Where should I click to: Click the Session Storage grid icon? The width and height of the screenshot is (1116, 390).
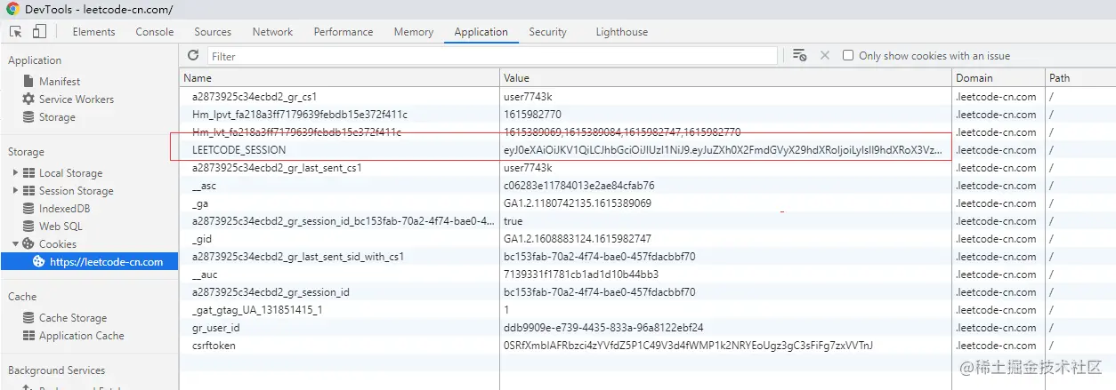tap(28, 190)
